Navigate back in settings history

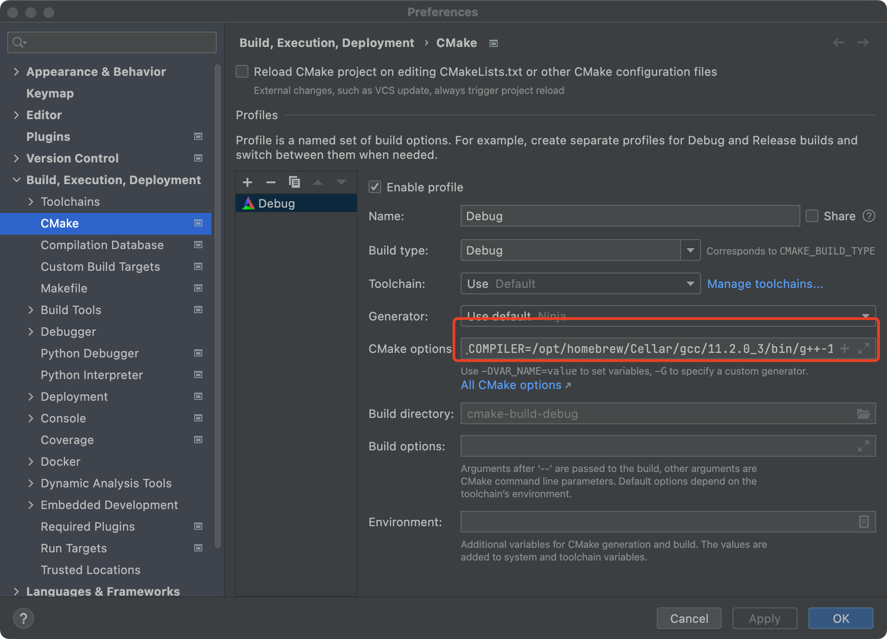pyautogui.click(x=839, y=42)
